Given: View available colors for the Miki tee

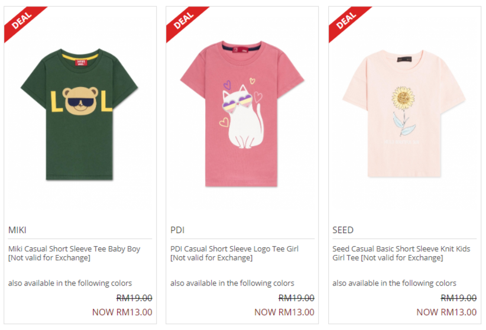Looking at the screenshot, I should pyautogui.click(x=70, y=283).
